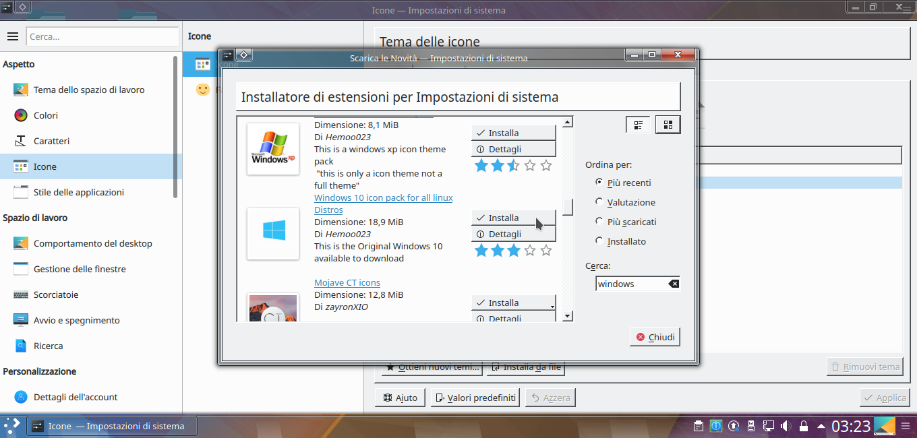Expand the hidden system tray icons arrow
The width and height of the screenshot is (917, 438).
tap(821, 426)
